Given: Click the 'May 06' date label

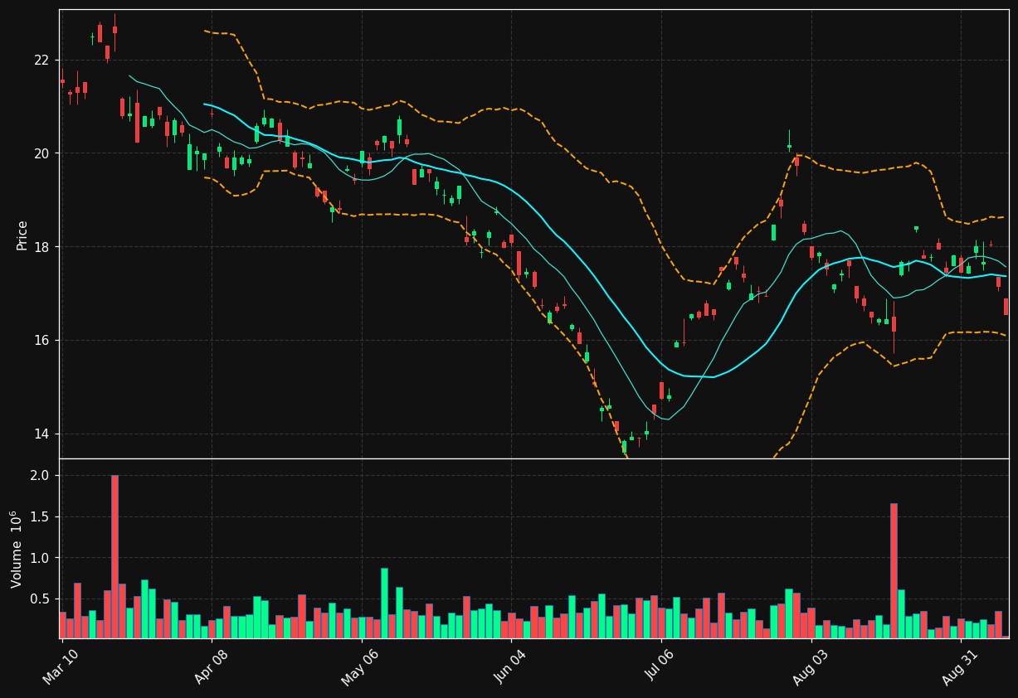Looking at the screenshot, I should click(361, 666).
